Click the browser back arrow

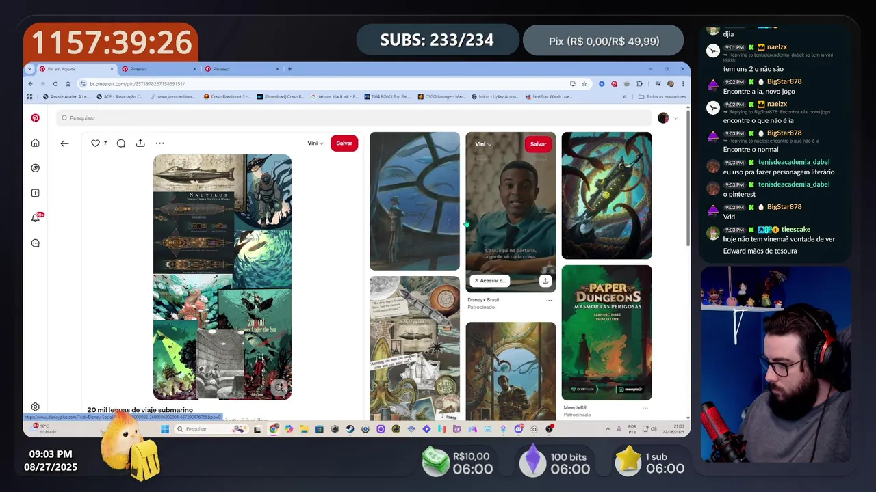30,83
